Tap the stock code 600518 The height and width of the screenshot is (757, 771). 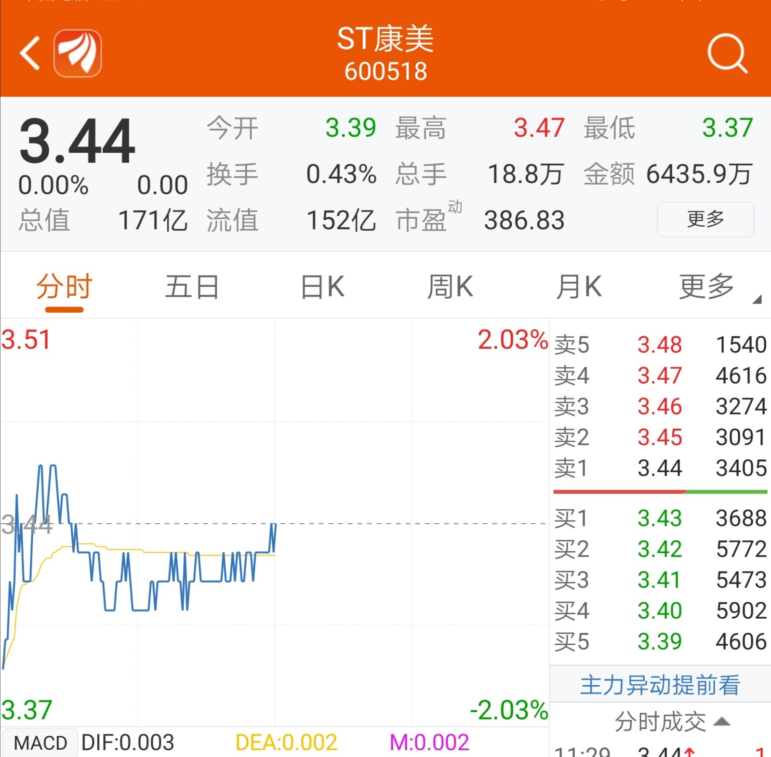tap(385, 71)
